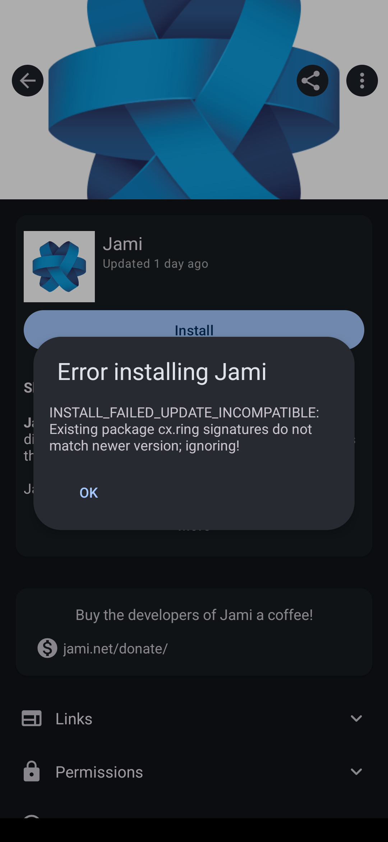Click the Jami banner image

[x=194, y=100]
